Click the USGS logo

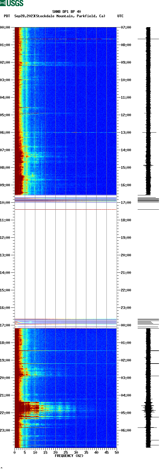12,3
